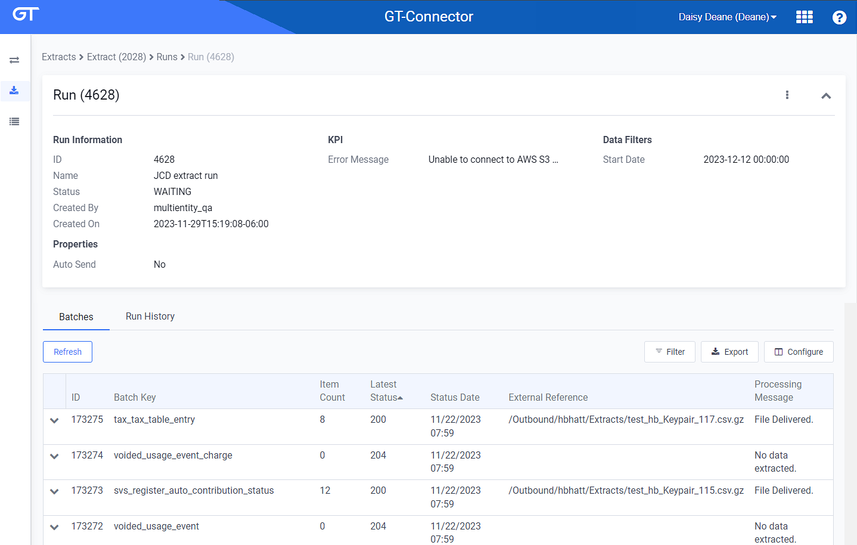Go to Runs breadcrumb
The image size is (857, 545).
coord(167,57)
